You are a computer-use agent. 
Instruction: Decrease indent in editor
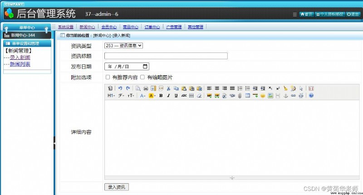[263, 88]
